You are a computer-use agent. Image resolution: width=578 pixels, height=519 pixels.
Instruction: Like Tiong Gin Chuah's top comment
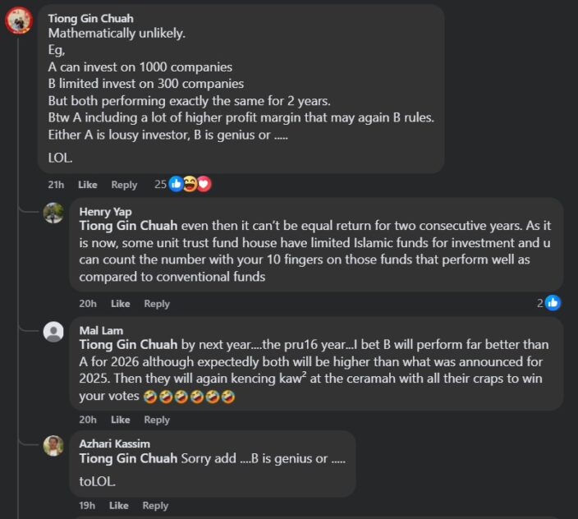(88, 185)
